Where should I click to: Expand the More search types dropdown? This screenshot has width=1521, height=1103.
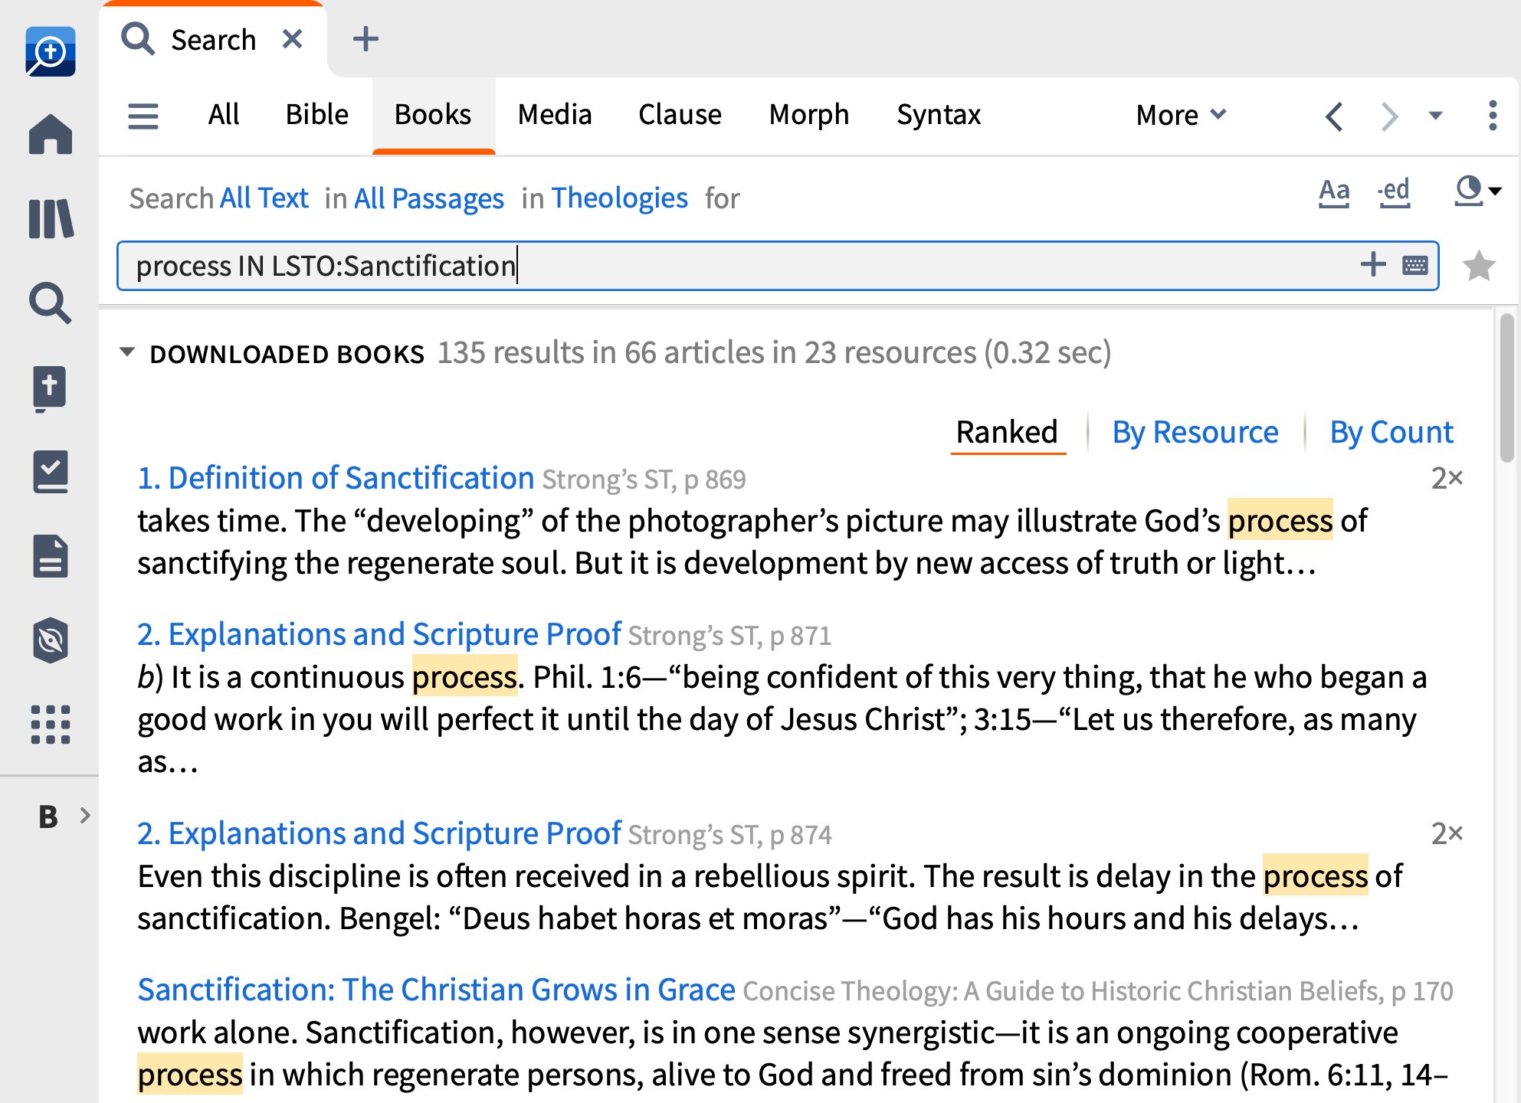(1180, 115)
